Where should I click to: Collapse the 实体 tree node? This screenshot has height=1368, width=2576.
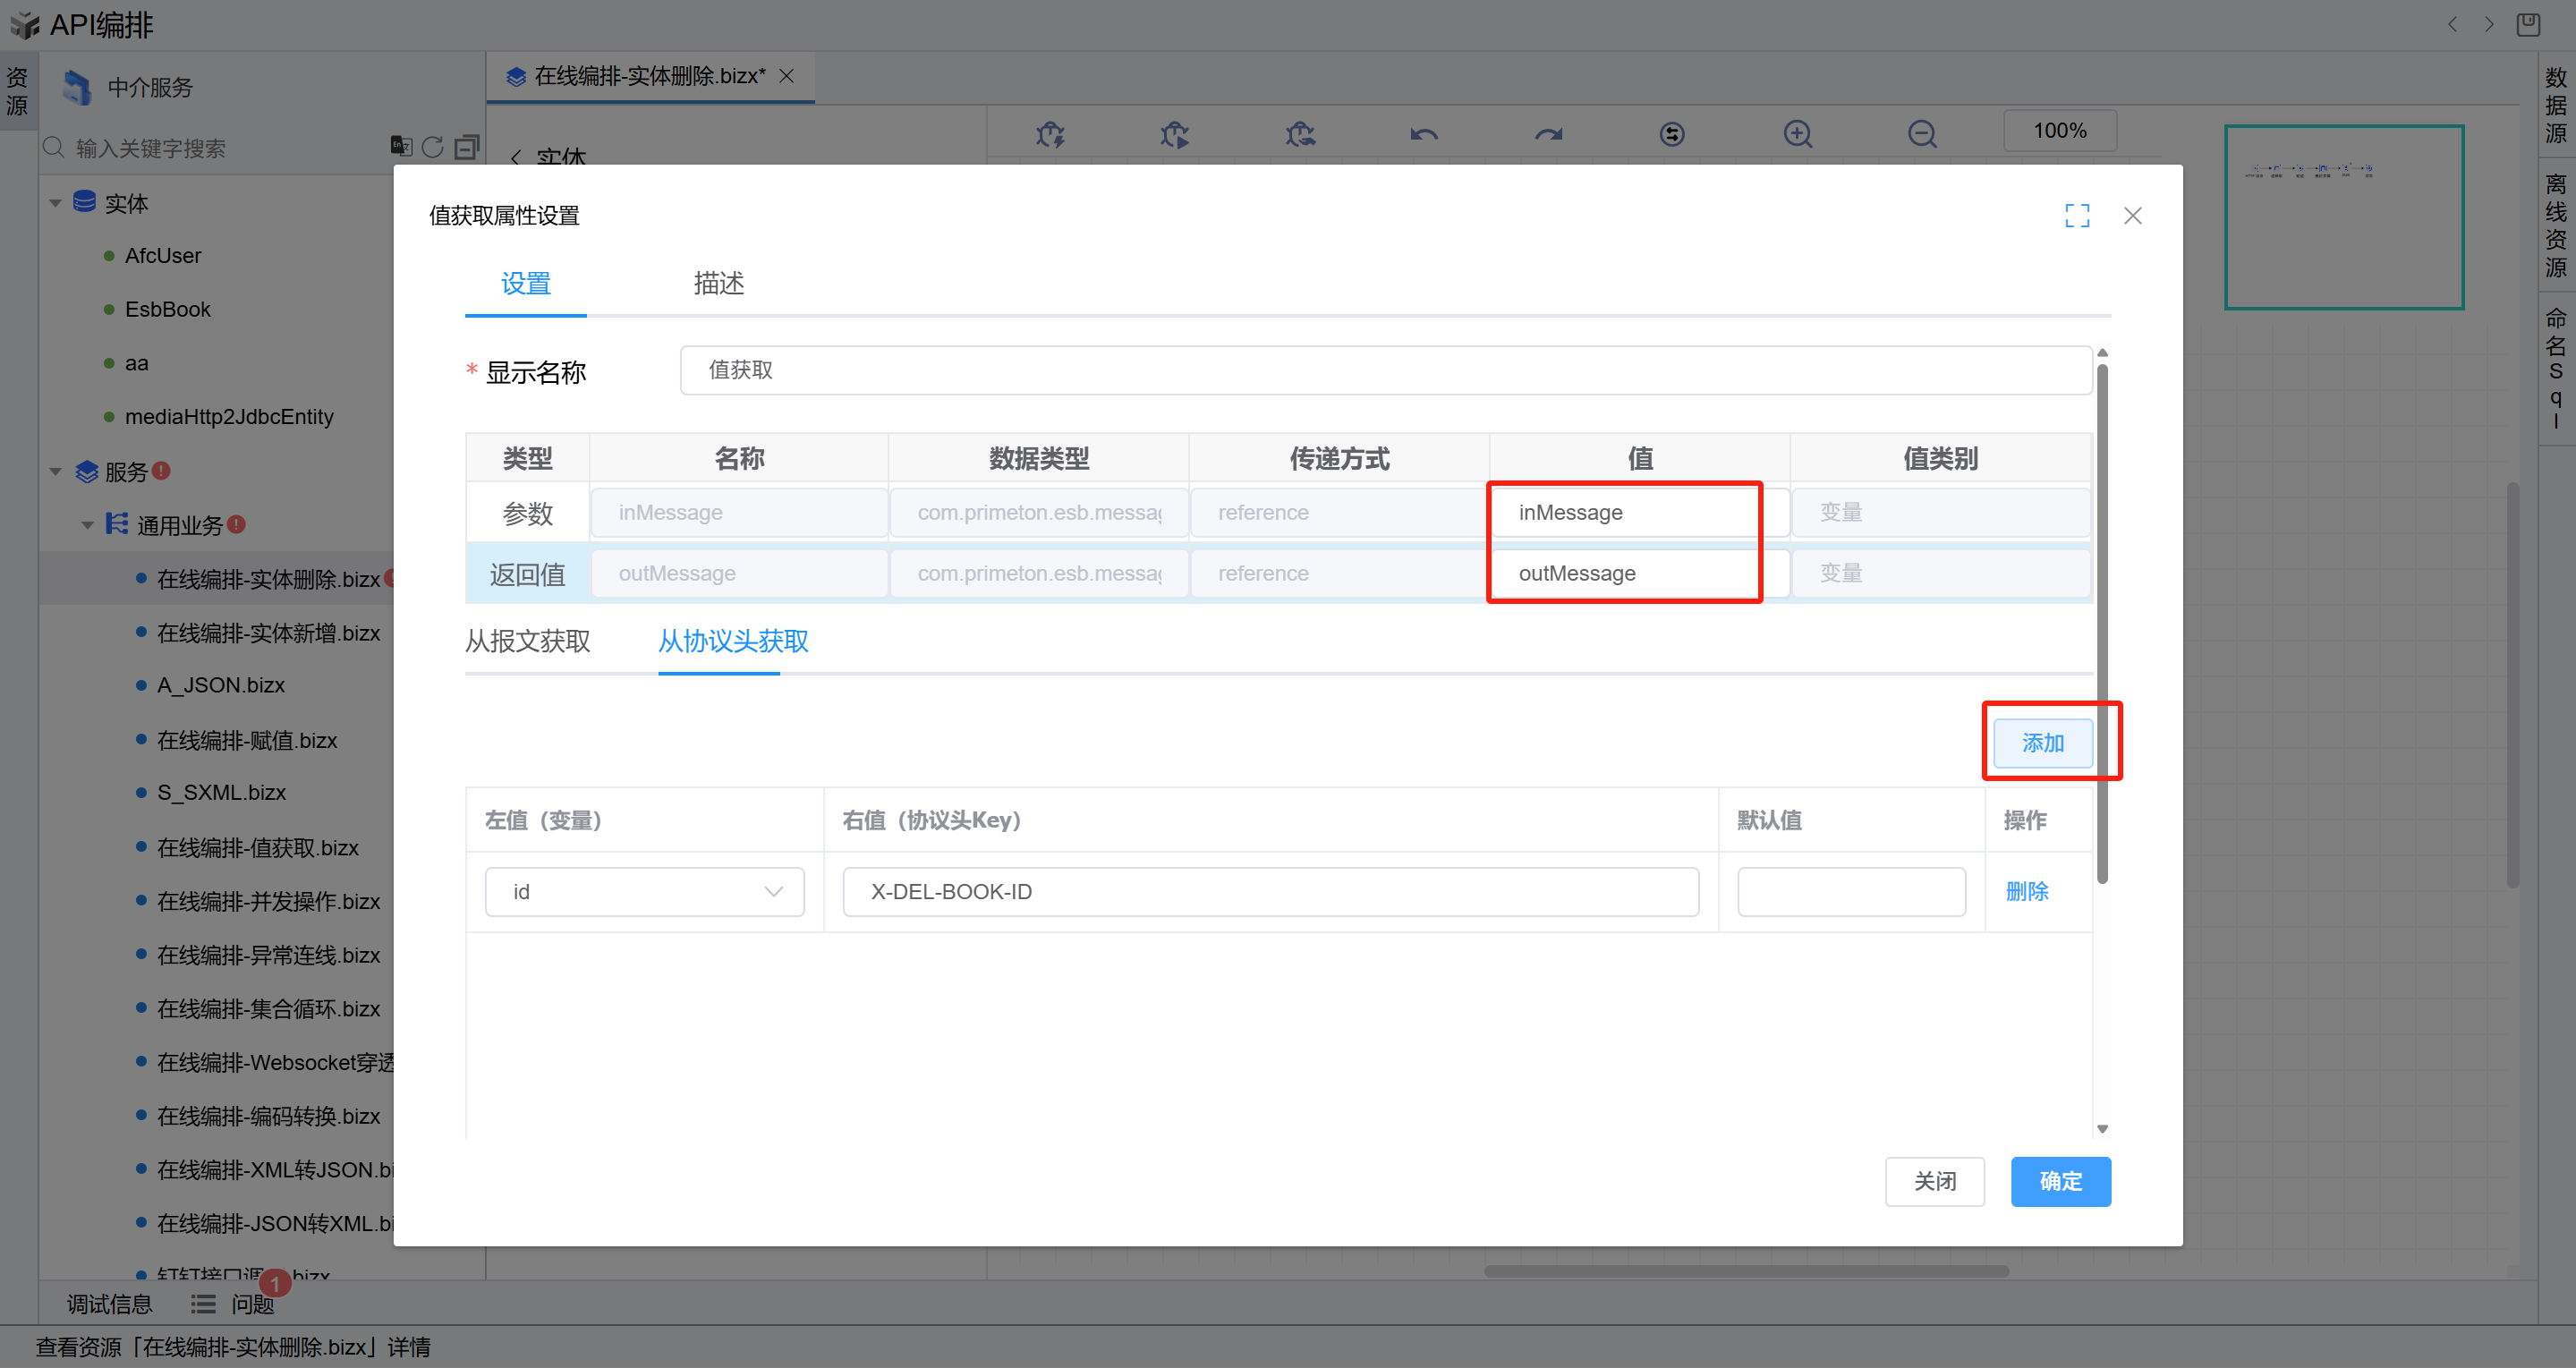(x=55, y=203)
